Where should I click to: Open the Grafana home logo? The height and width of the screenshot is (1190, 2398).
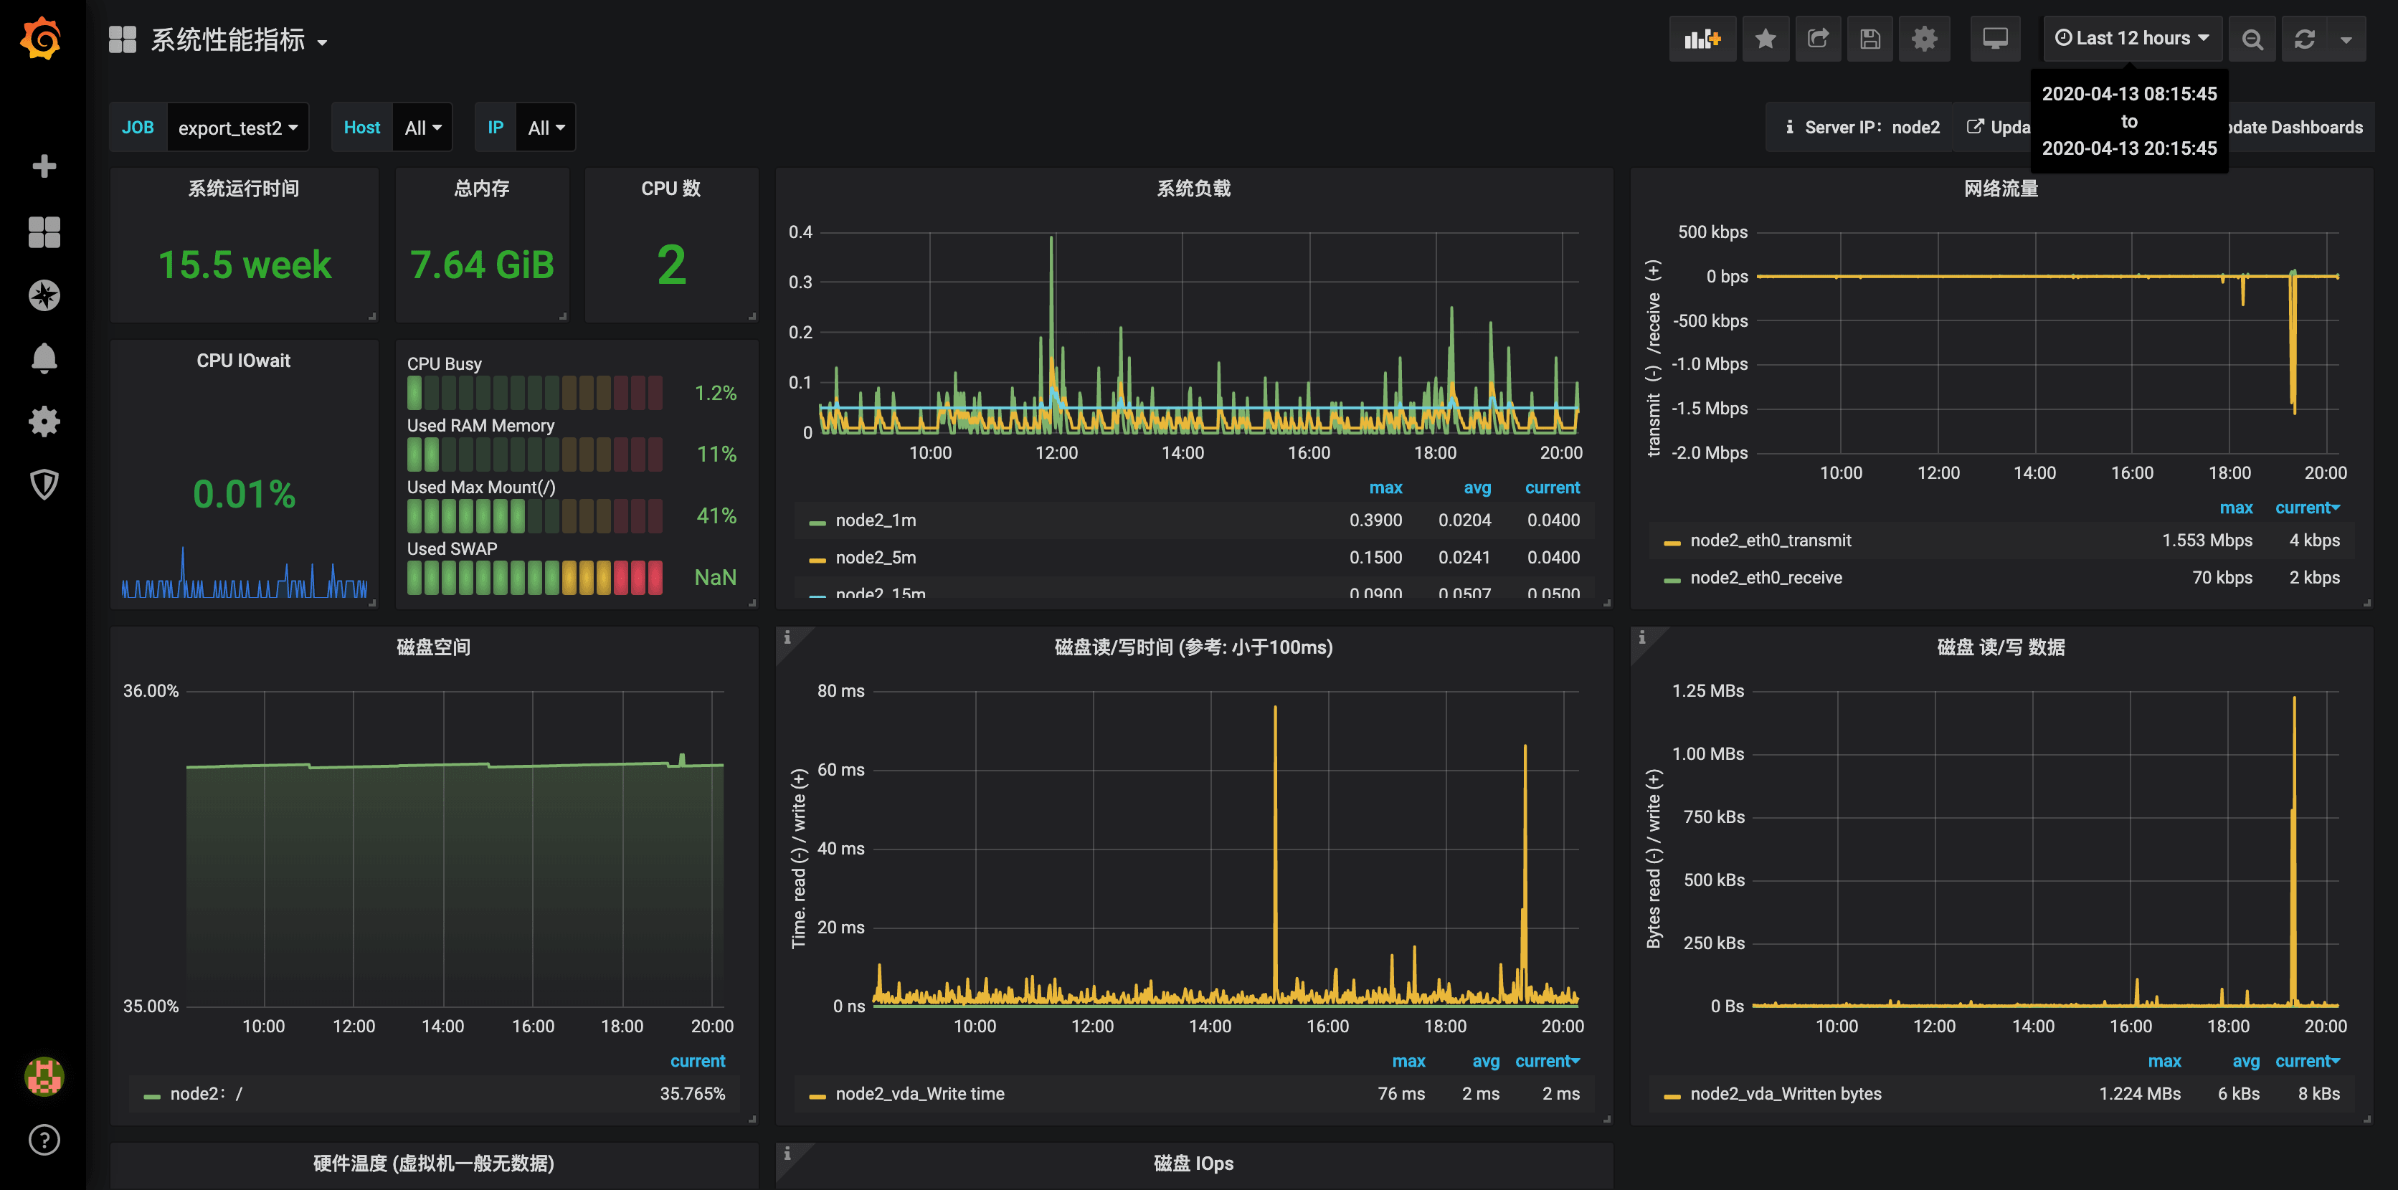pos(42,39)
